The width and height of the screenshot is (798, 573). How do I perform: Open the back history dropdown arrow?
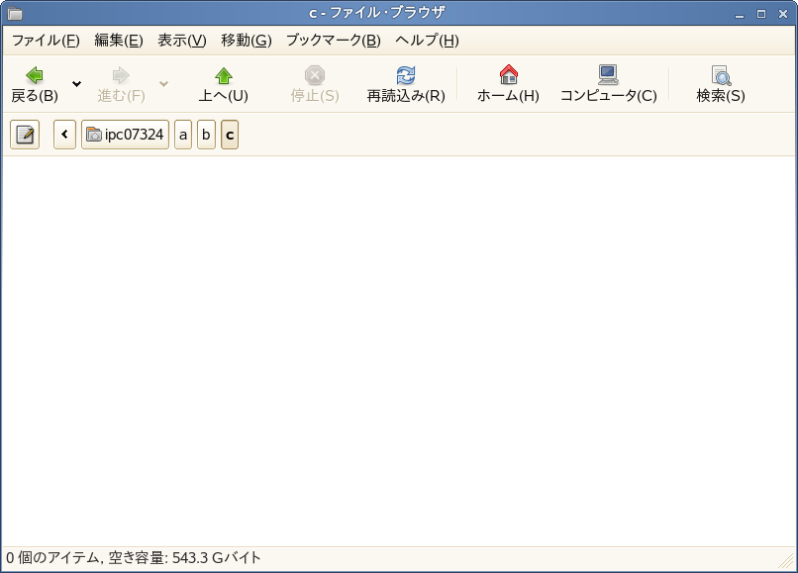point(77,84)
